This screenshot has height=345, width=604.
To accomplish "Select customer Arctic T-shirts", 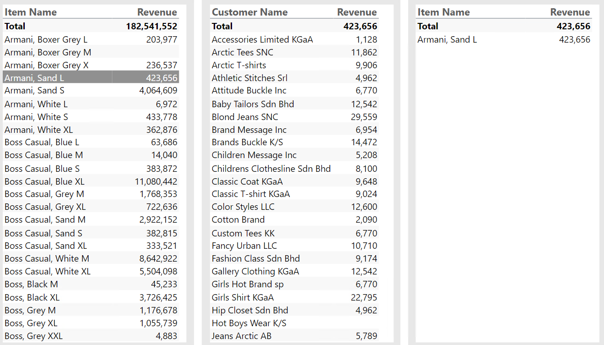I will (x=239, y=65).
